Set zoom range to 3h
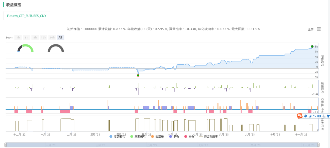The height and width of the screenshot is (148, 330). 26,37
